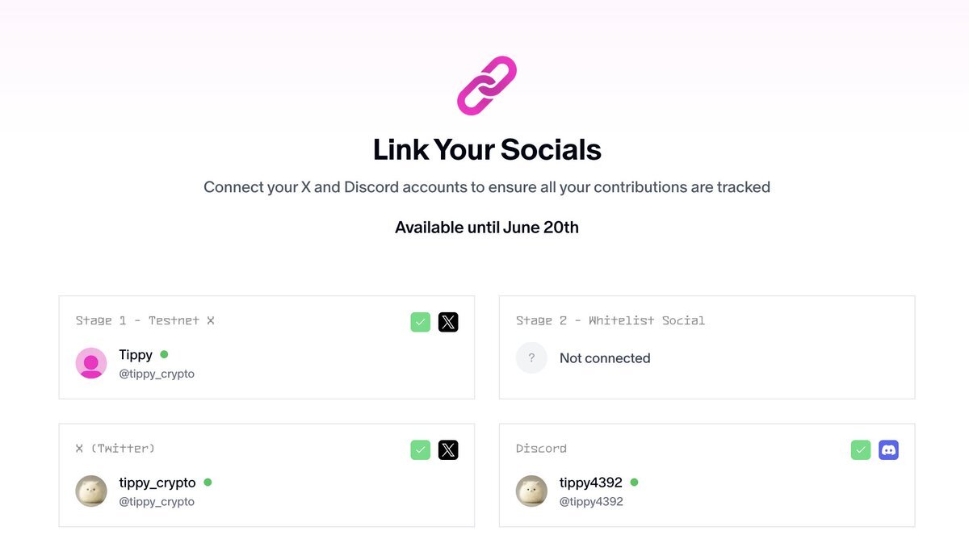Click the Discord logo icon

coord(888,450)
